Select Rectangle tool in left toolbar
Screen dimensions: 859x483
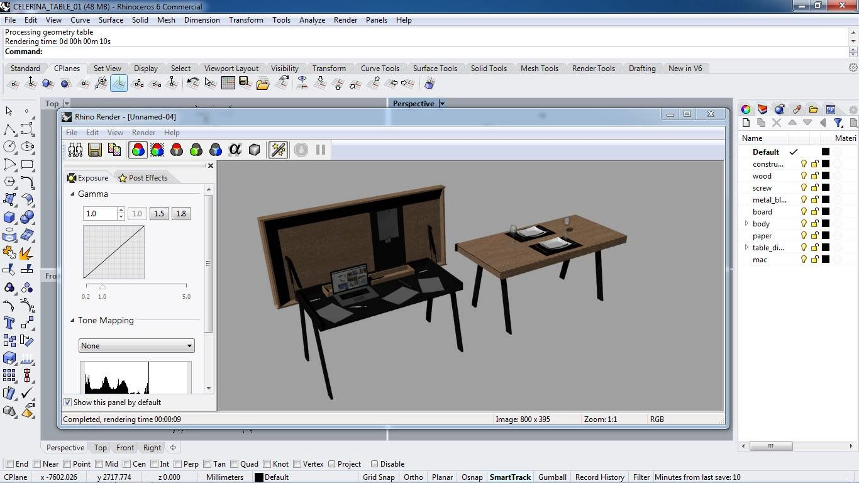pyautogui.click(x=27, y=164)
